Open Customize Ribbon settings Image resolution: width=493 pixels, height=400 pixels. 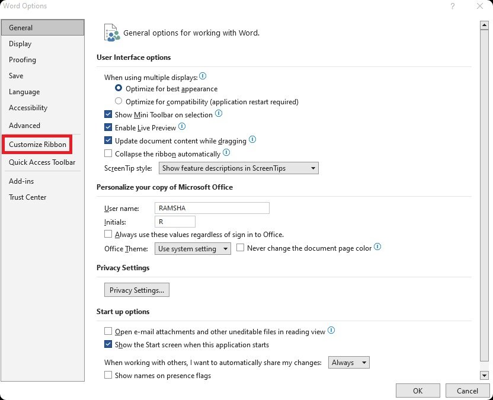pyautogui.click(x=37, y=145)
